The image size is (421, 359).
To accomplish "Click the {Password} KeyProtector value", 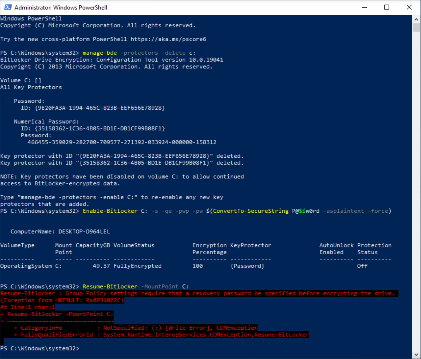I will (247, 266).
